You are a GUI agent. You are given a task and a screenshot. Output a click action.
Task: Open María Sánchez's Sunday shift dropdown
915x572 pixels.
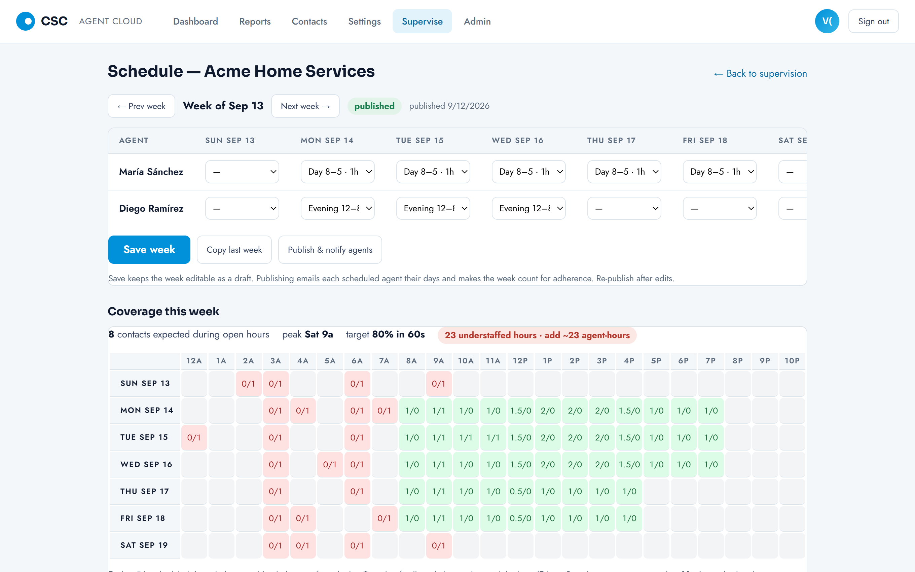click(242, 172)
